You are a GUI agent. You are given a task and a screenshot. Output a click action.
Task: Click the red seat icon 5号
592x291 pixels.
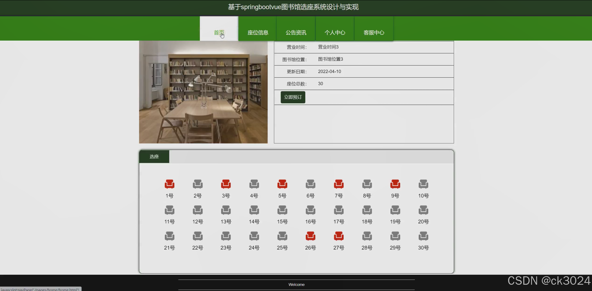coord(282,184)
